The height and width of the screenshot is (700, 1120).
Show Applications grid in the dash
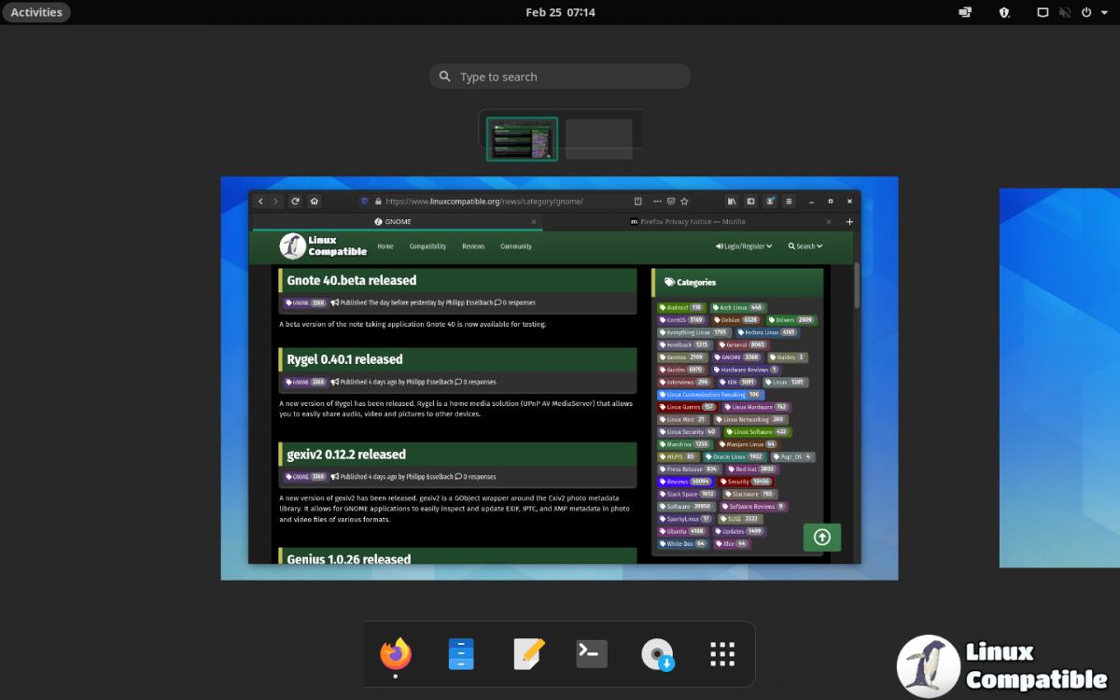(x=722, y=654)
